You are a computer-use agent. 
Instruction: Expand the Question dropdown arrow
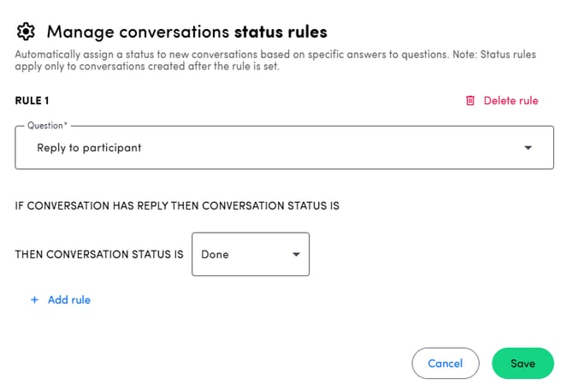(x=528, y=148)
